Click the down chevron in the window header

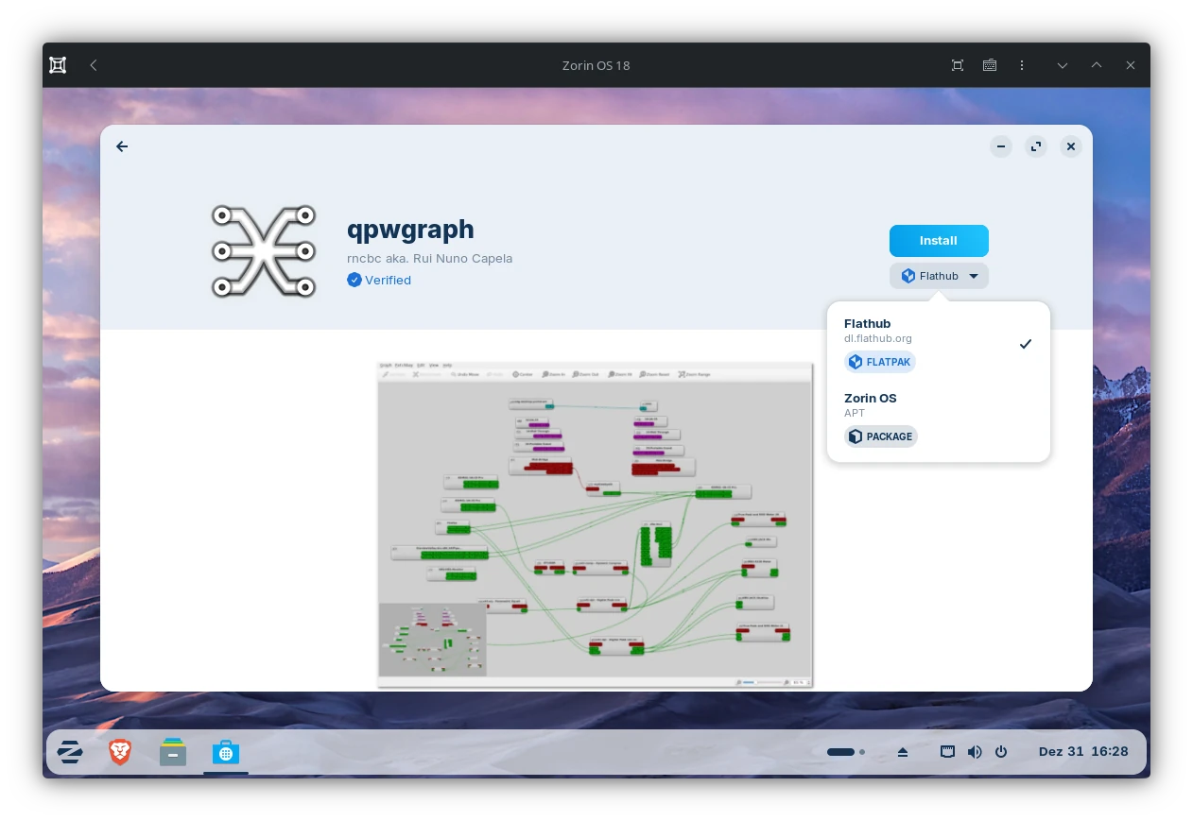[1063, 65]
